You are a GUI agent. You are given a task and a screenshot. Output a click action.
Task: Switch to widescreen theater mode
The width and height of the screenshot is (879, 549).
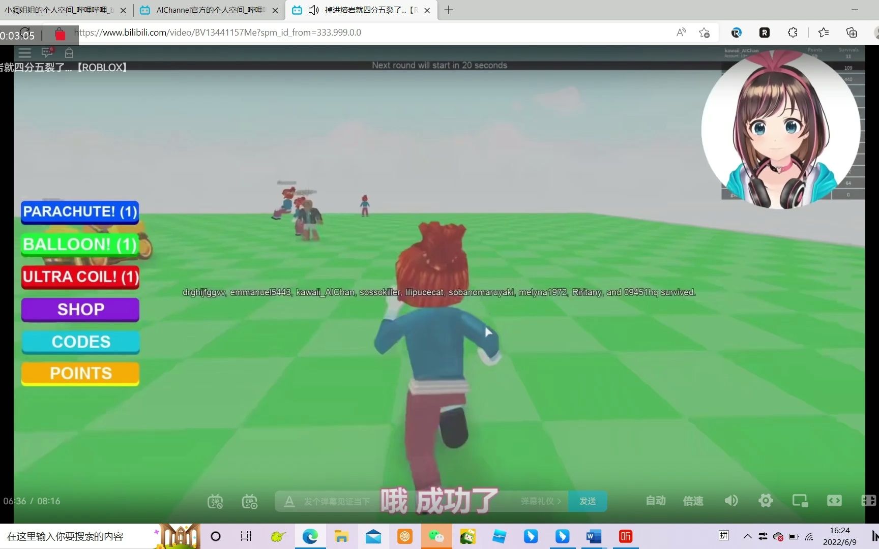coord(834,501)
